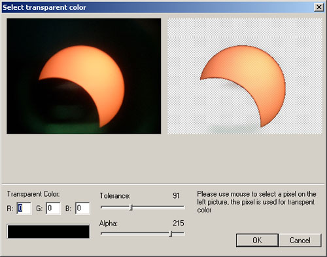Close the Select transparent color dialog
Viewport: 327px width, 257px height.
[x=318, y=7]
